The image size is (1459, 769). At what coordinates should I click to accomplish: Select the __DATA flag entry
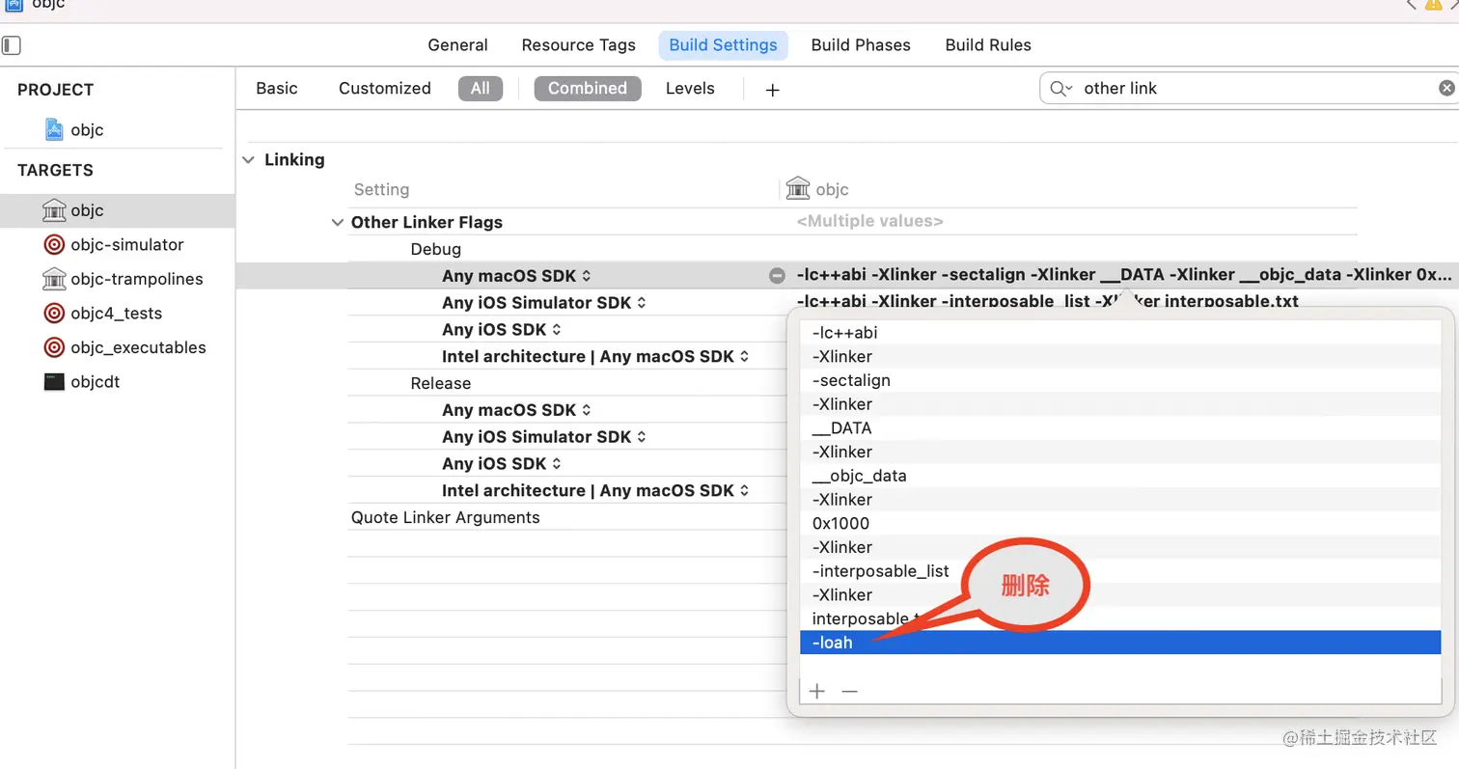1120,427
